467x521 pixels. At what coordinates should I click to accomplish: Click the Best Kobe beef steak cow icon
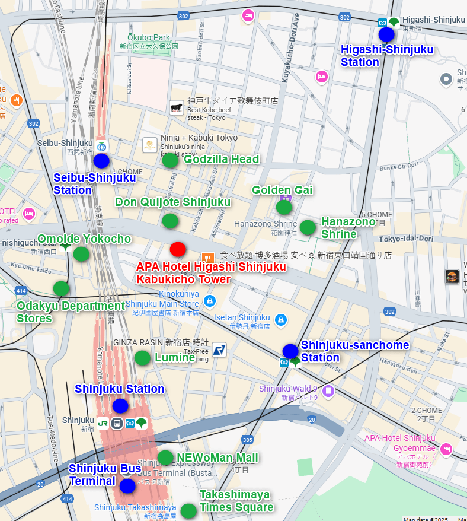[x=177, y=107]
